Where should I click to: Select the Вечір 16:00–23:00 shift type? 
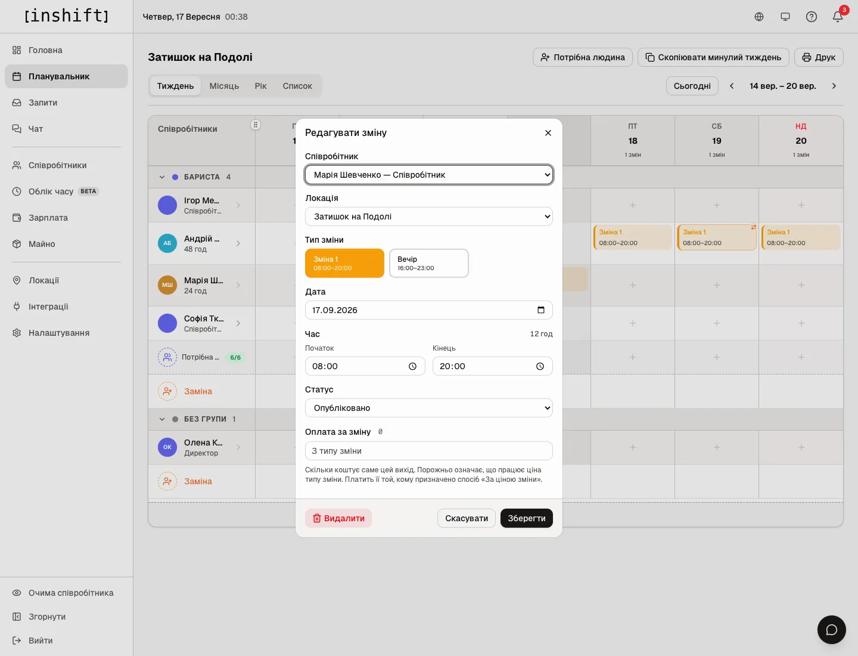pos(429,263)
